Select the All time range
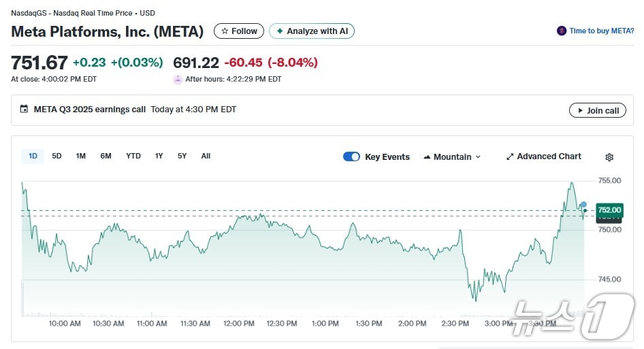 click(206, 156)
